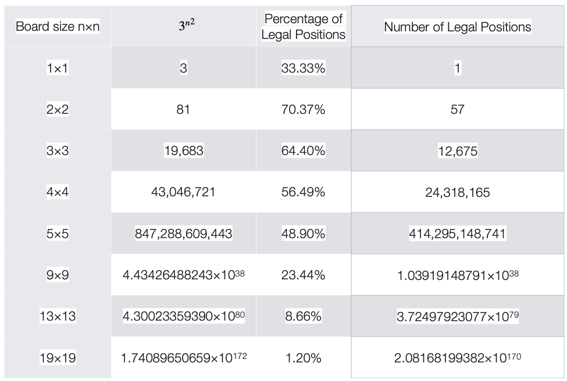Select the 23.44% percentage cell
This screenshot has width=567, height=381.
coord(304,275)
